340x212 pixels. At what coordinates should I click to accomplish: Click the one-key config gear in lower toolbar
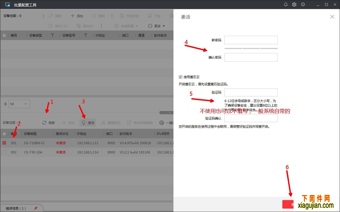[161, 123]
